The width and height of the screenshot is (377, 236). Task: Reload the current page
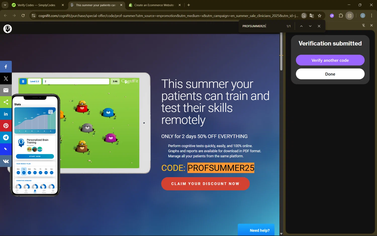click(x=23, y=16)
